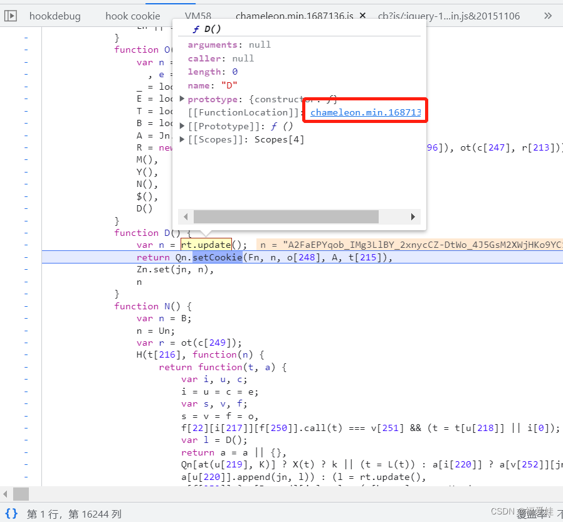Screen dimensions: 563x522
Task: Click the editor's bottom-left scrollbar arrow
Action: point(5,494)
